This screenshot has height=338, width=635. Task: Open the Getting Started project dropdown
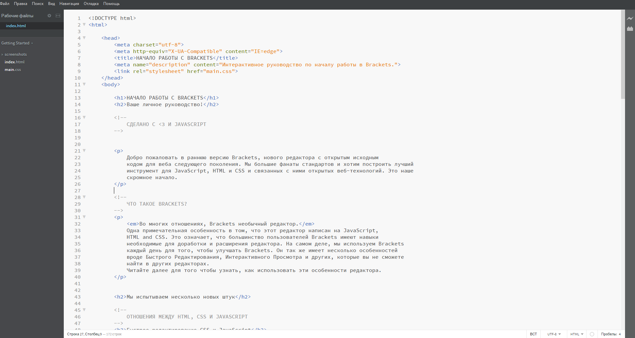(x=17, y=43)
